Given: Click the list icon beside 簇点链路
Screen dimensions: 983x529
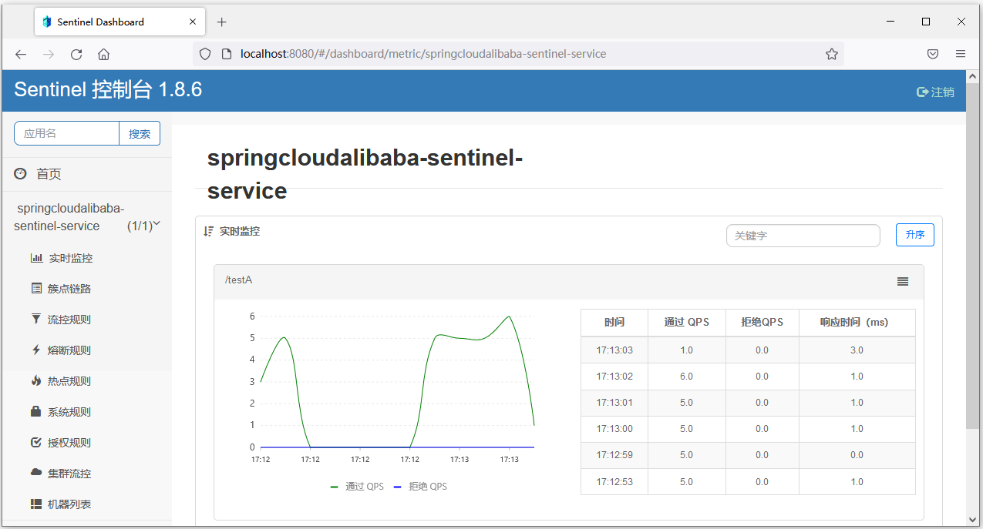Looking at the screenshot, I should pyautogui.click(x=36, y=289).
